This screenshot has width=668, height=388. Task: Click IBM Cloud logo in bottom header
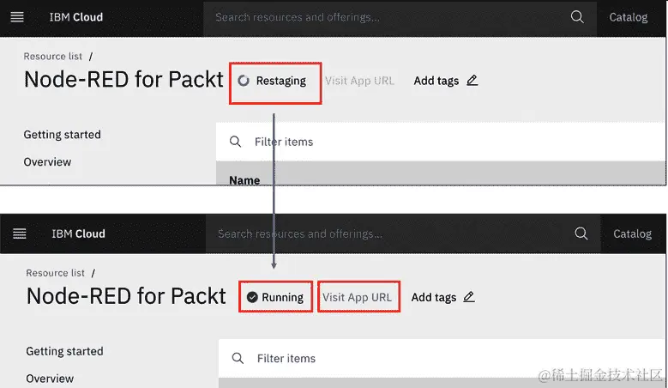pos(78,233)
